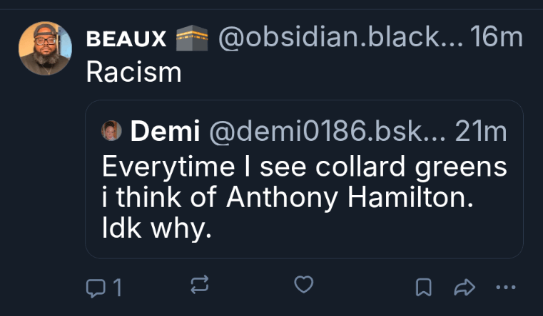
Task: Click Demi's small avatar in quoted post
Action: [112, 131]
